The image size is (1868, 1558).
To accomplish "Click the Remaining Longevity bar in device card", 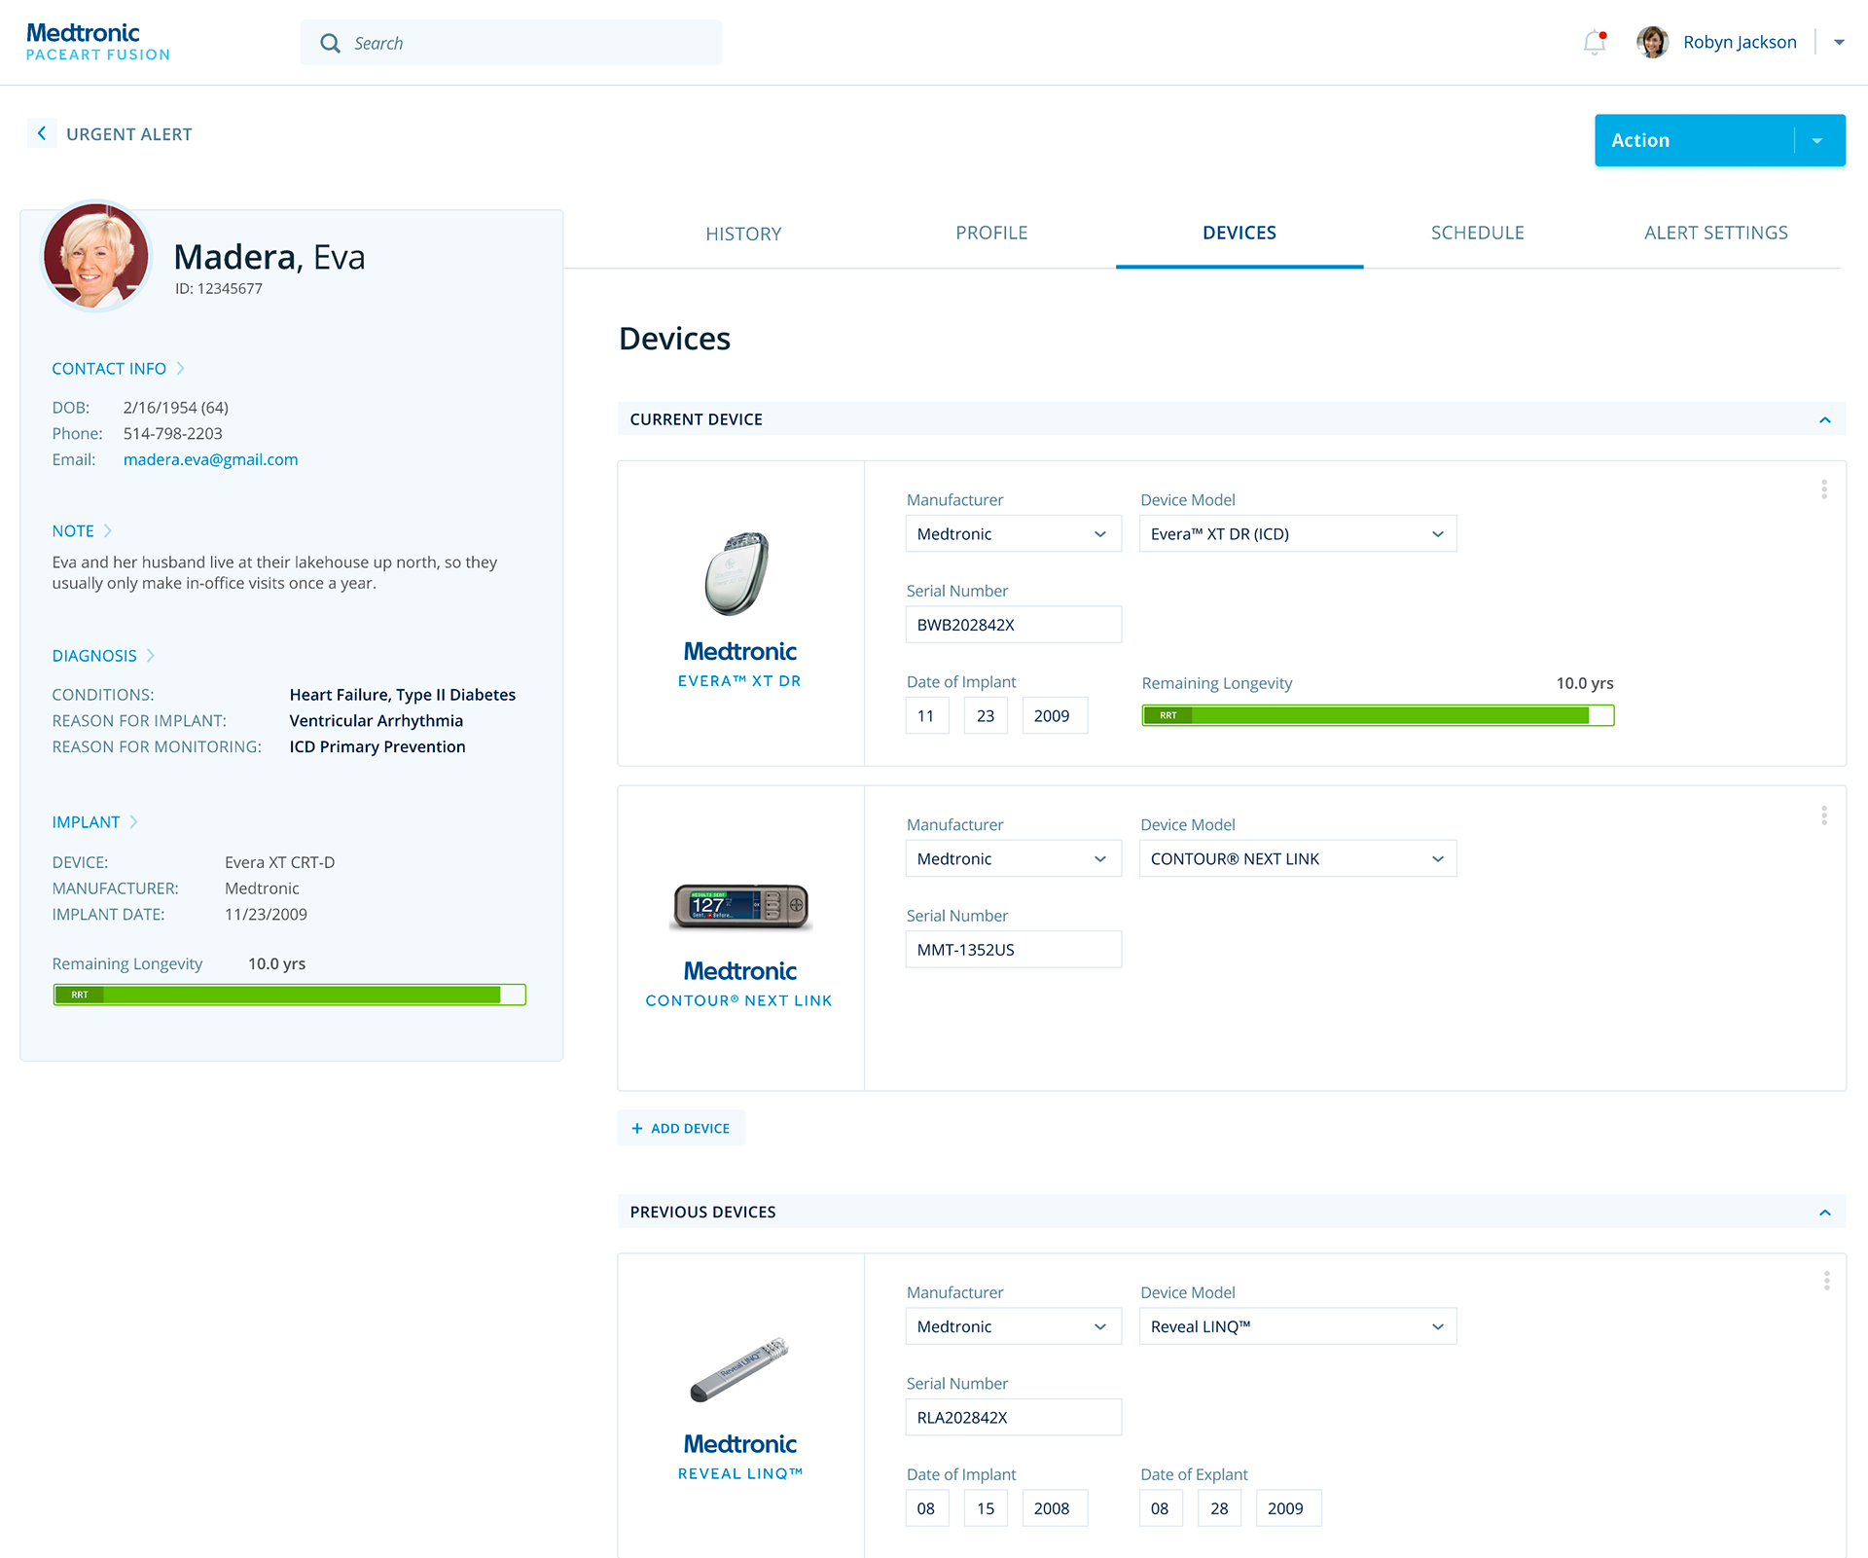I will point(1378,716).
